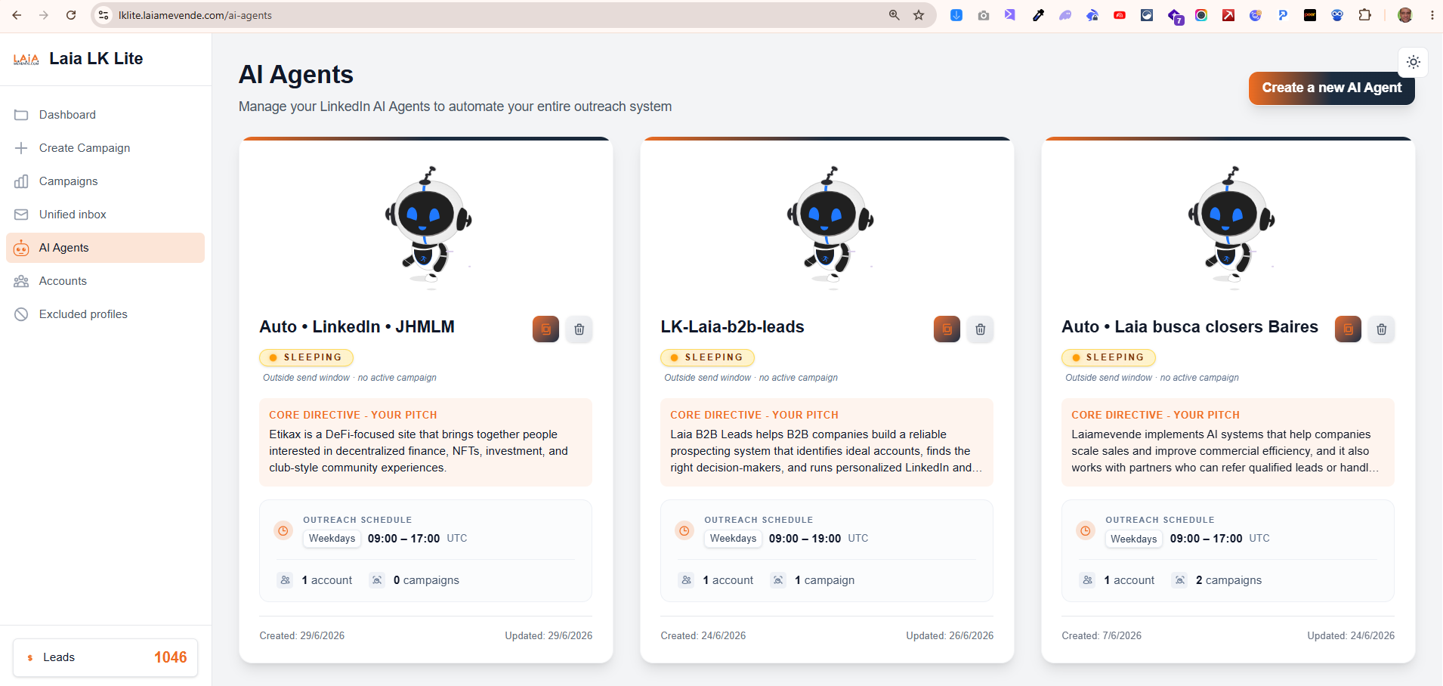Select AI Agents in sidebar
Image resolution: width=1443 pixels, height=686 pixels.
click(x=105, y=248)
